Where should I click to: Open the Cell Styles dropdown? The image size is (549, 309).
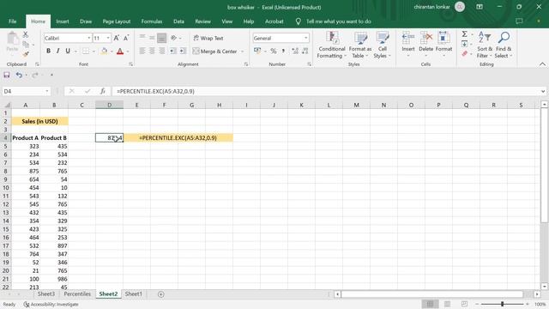coord(382,45)
